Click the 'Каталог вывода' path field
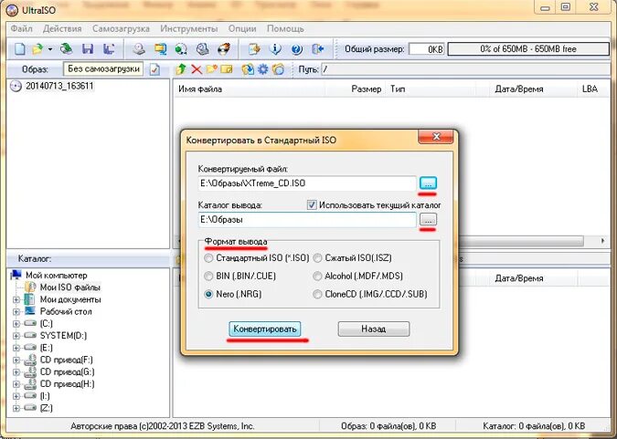617x439 pixels. point(307,220)
